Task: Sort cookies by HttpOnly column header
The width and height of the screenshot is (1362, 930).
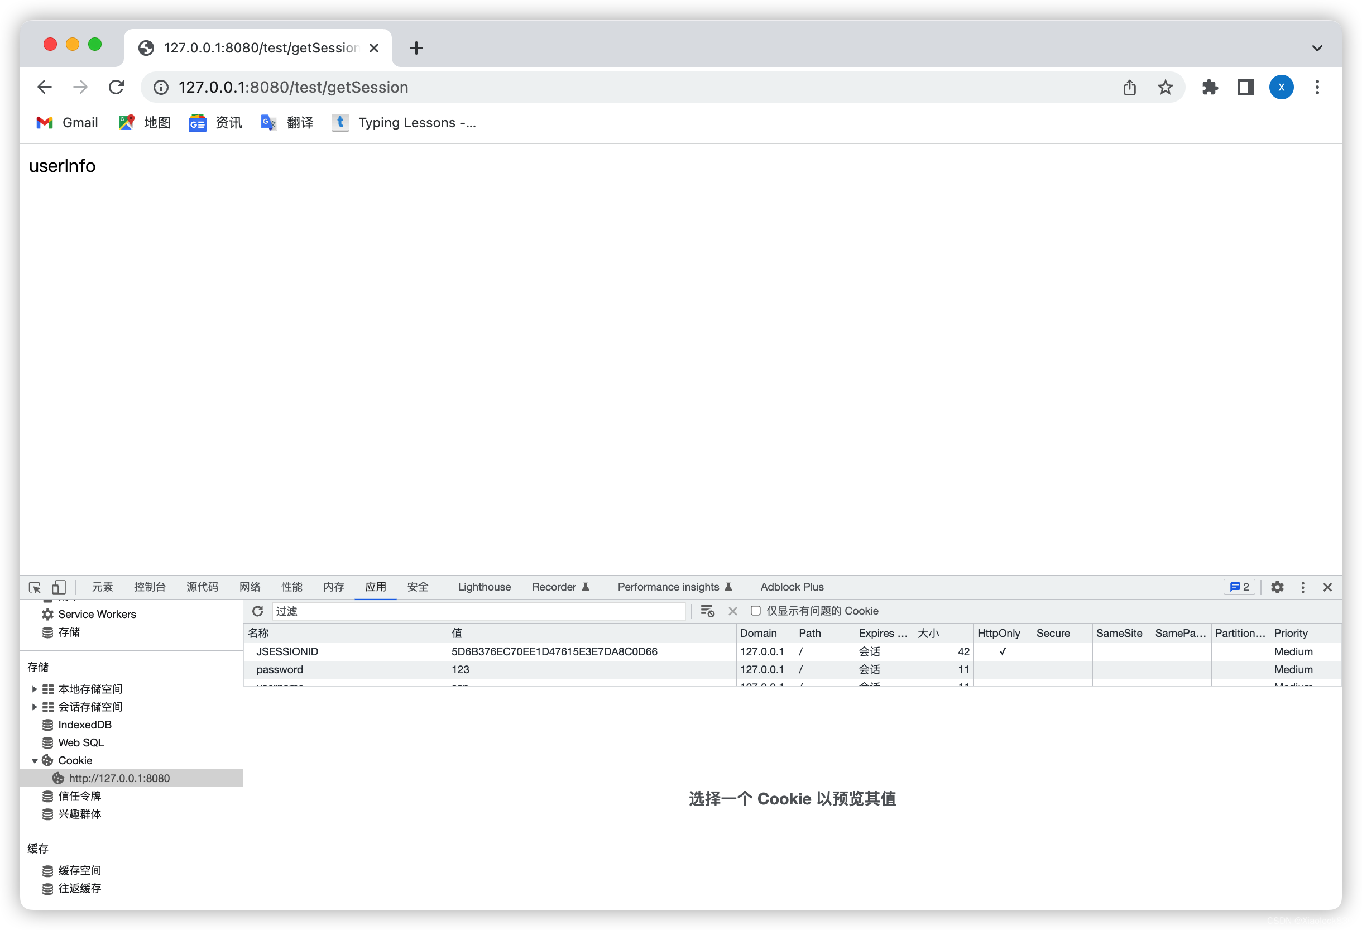Action: [1003, 633]
